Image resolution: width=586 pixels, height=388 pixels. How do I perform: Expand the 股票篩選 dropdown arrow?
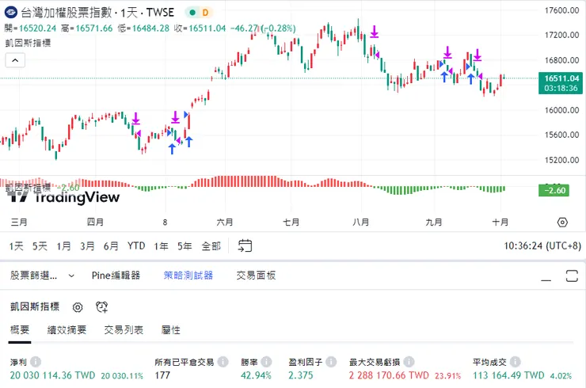click(x=71, y=276)
